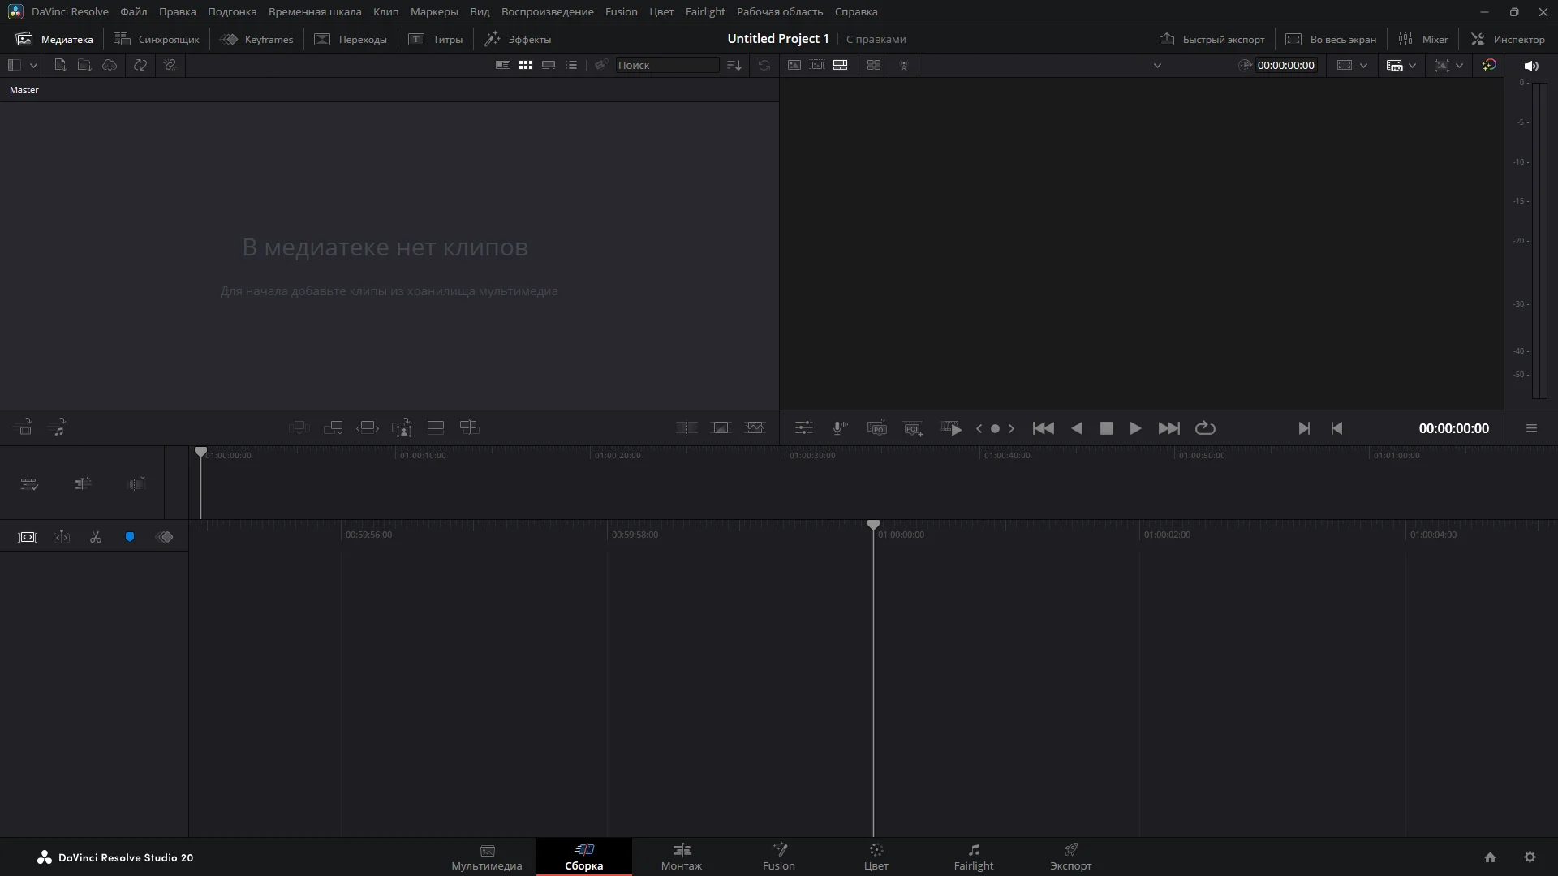The height and width of the screenshot is (876, 1558).
Task: Toggle loop playback
Action: (1205, 428)
